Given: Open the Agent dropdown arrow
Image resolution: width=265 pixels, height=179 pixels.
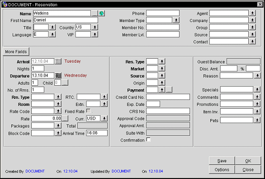Looking at the screenshot, I should (252, 13).
